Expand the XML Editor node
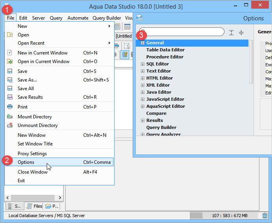Screen dimensions: 272x223 point(142,85)
